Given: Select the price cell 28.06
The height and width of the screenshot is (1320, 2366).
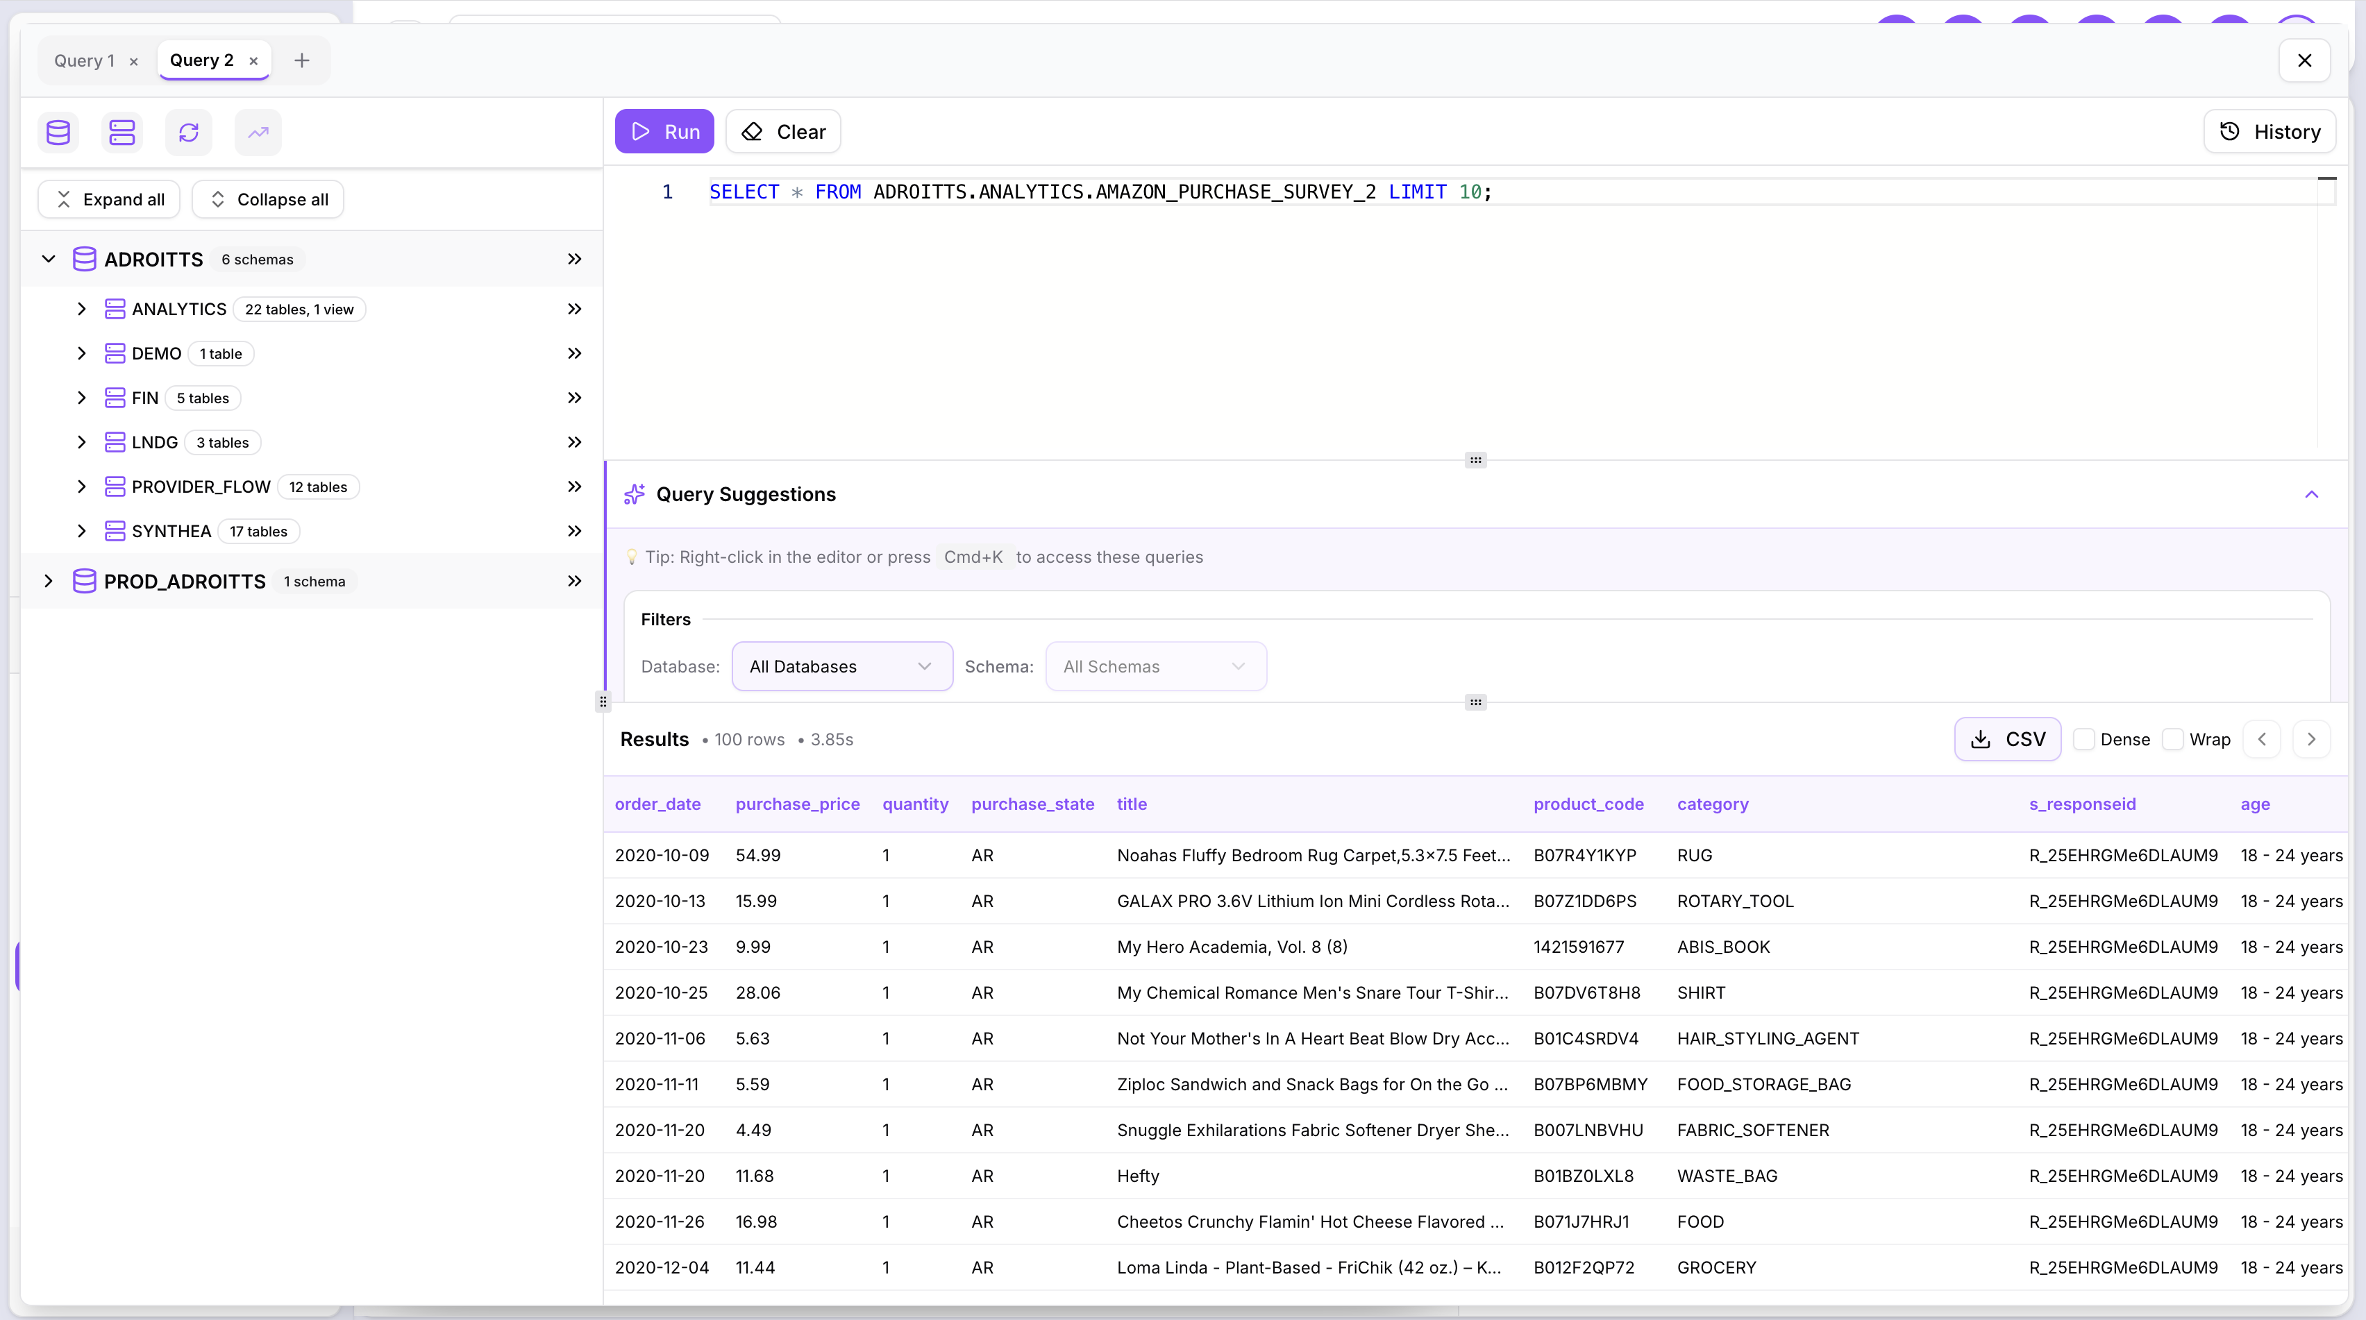Looking at the screenshot, I should coord(757,993).
